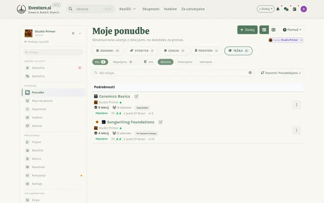Viewport: 324px width, 203px height.
Task: Open Vsebine in the top navigation
Action: [170, 9]
